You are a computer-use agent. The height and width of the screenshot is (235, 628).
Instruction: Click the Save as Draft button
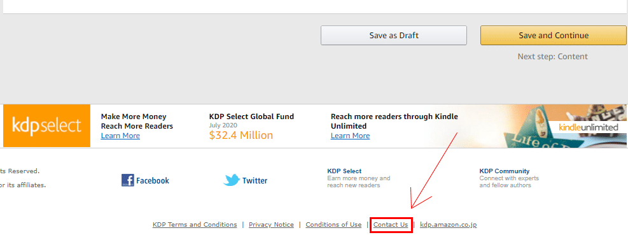pyautogui.click(x=394, y=35)
